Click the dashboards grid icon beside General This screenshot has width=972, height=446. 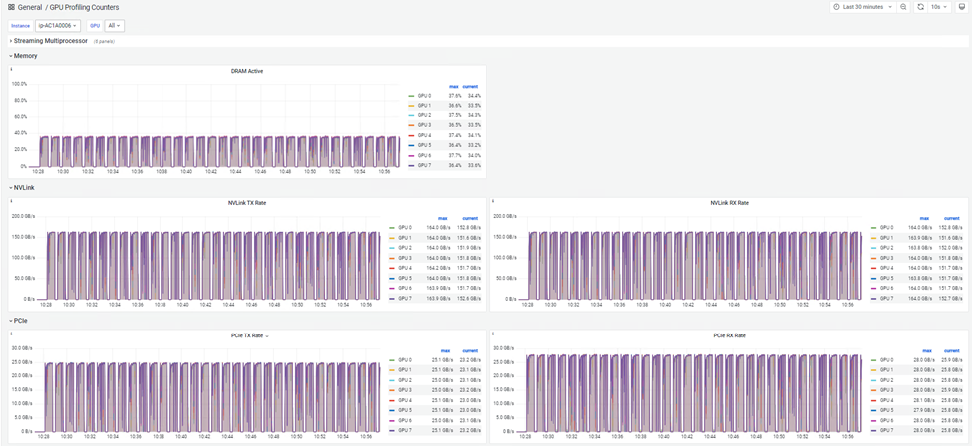coord(11,7)
